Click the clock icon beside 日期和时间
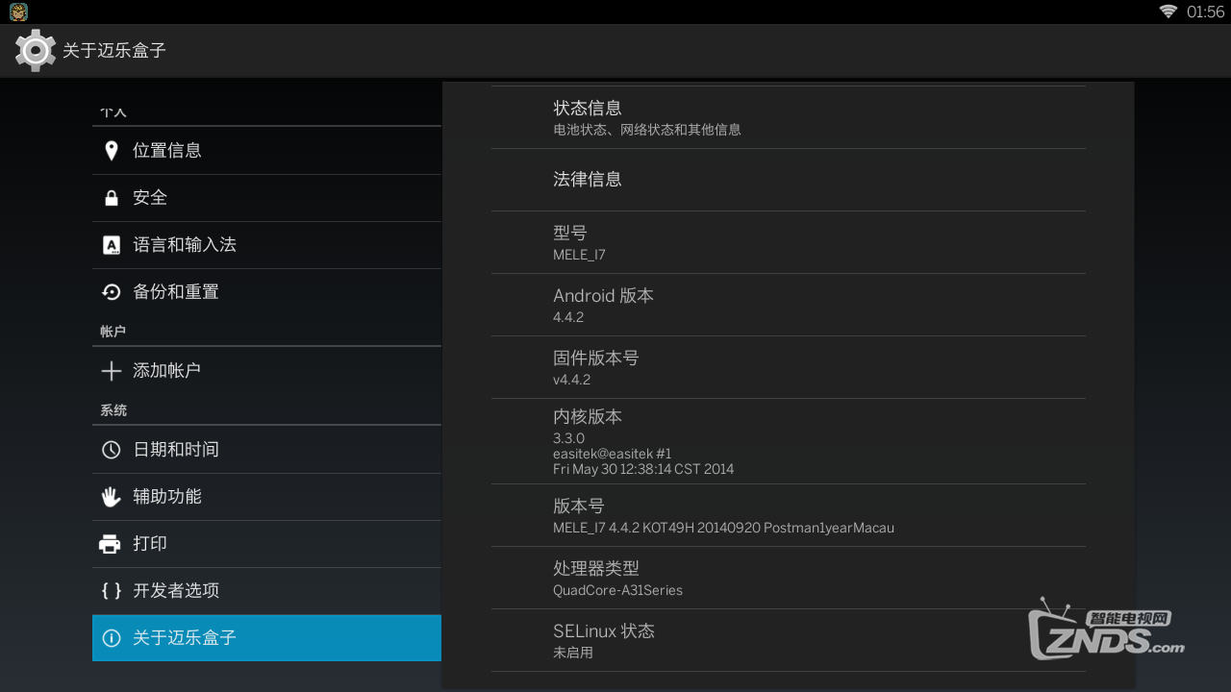The width and height of the screenshot is (1231, 692). coord(112,450)
